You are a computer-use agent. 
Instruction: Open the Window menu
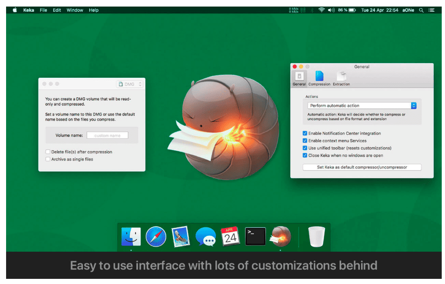(x=75, y=10)
